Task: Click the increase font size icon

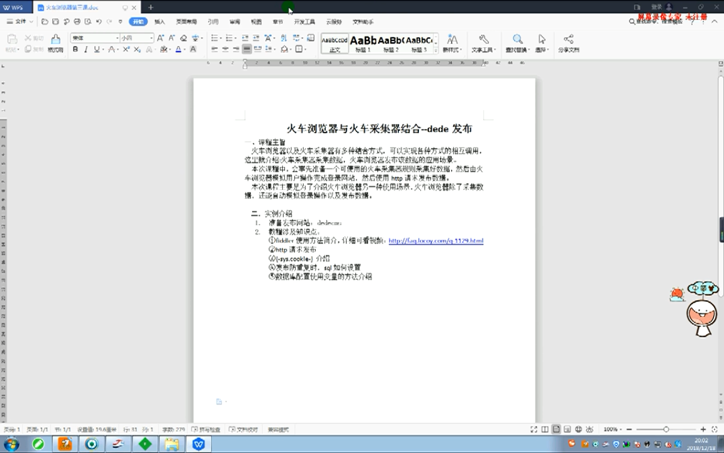Action: (x=160, y=38)
